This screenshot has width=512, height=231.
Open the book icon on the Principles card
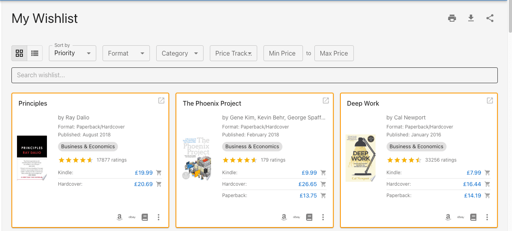pos(145,217)
